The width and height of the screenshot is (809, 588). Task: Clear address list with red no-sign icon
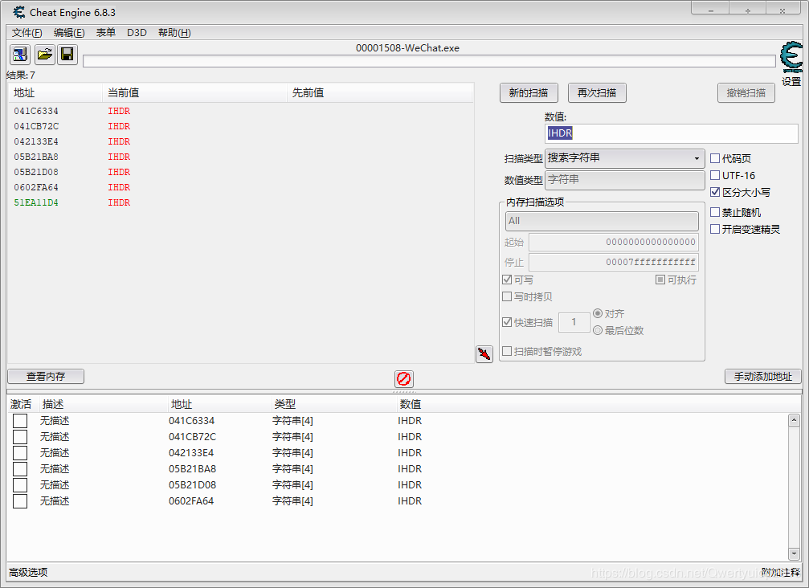(x=403, y=378)
